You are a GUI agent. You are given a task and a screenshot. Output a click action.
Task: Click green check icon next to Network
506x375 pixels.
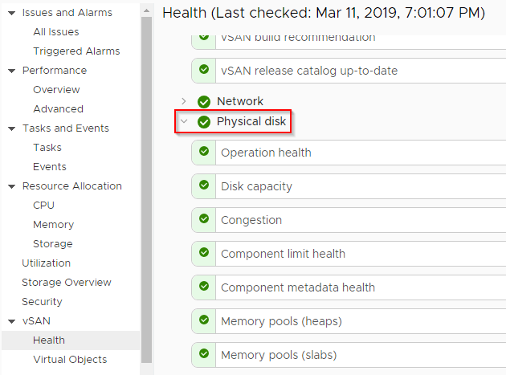(203, 102)
